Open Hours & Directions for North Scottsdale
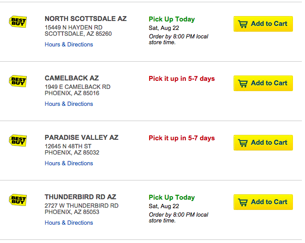Screen dimensions: 305x243 69,45
